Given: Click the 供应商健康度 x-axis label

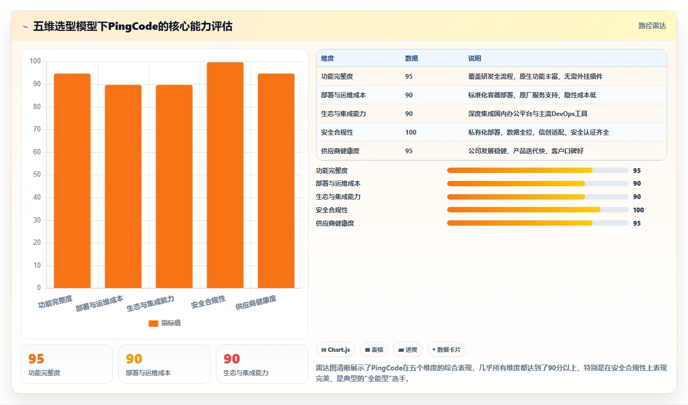Looking at the screenshot, I should (x=256, y=303).
